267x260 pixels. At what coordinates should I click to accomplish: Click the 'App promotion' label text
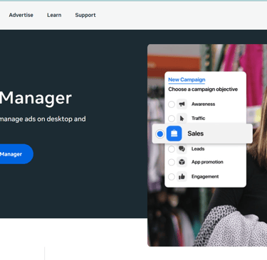pos(207,162)
